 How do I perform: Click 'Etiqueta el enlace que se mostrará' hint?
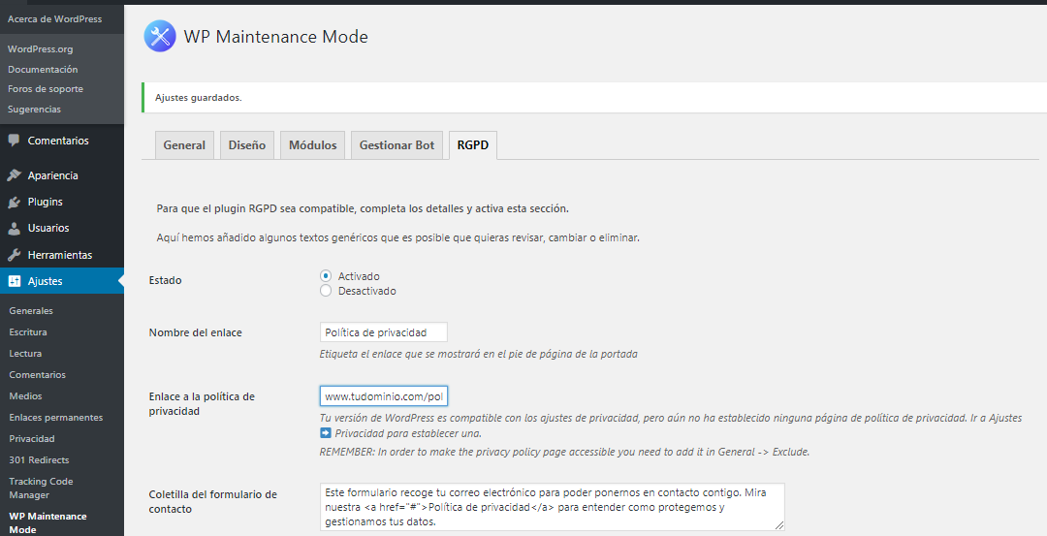[478, 354]
